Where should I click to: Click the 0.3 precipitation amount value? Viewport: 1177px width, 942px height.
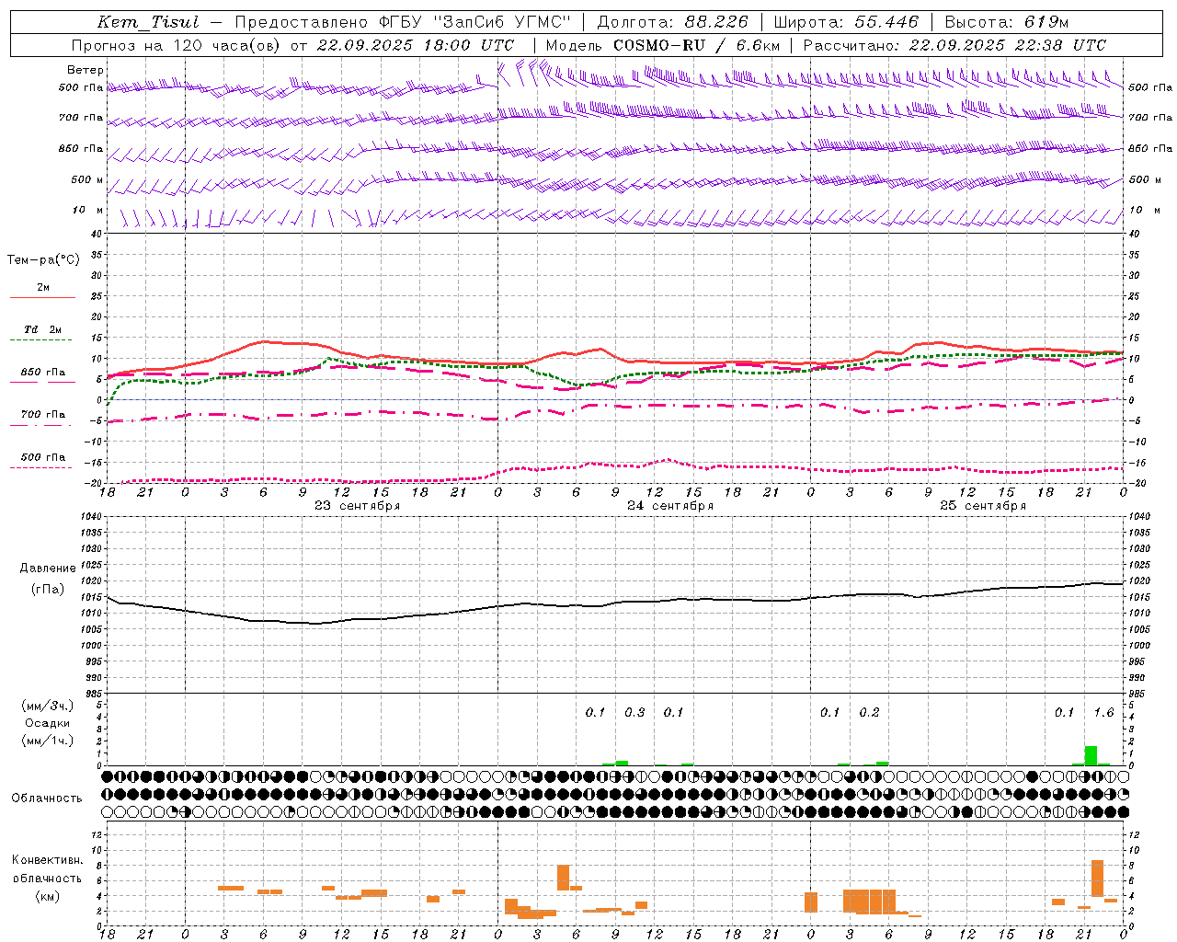tap(634, 712)
